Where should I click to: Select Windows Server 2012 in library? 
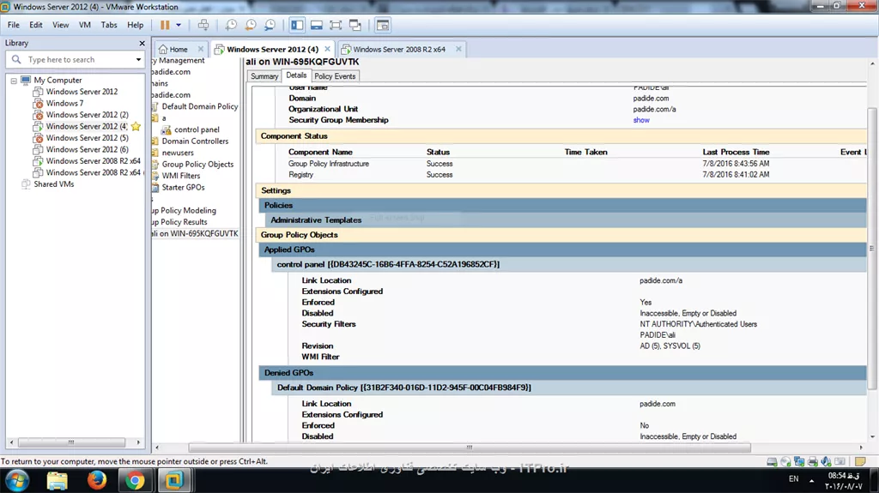coord(82,92)
